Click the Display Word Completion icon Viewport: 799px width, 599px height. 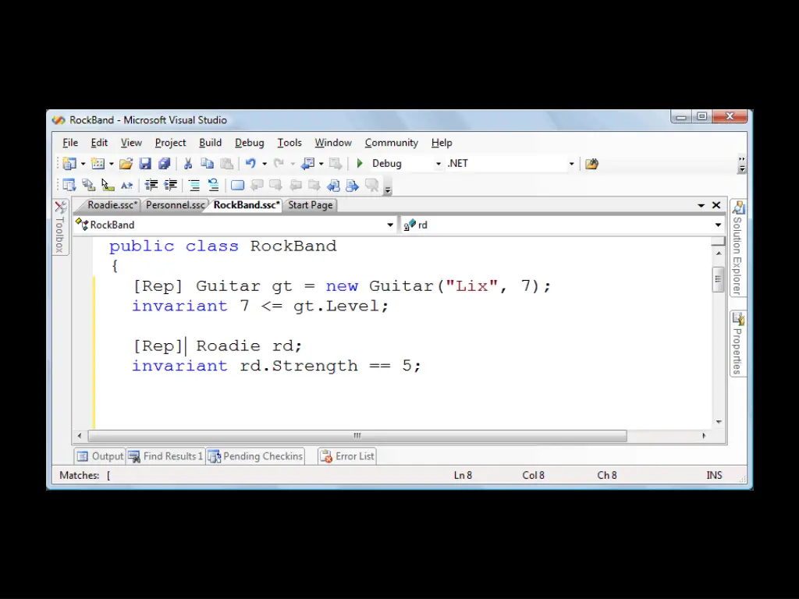(127, 186)
